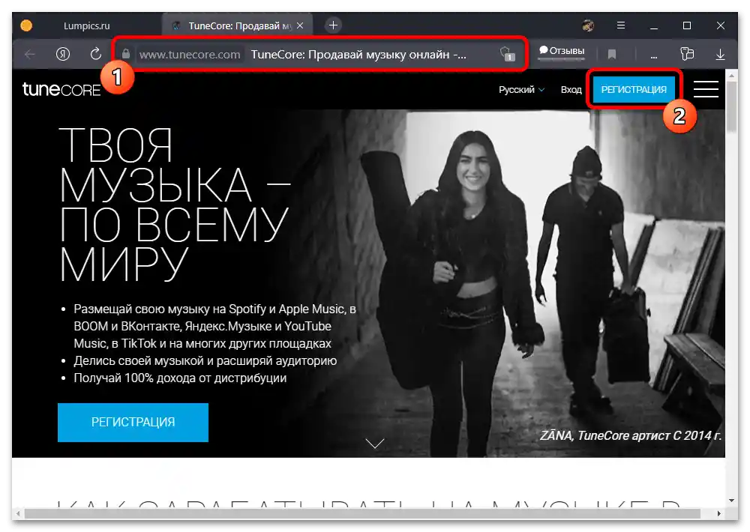Click the vertical scrollbar up arrow
This screenshot has height=532, width=750.
(x=730, y=76)
